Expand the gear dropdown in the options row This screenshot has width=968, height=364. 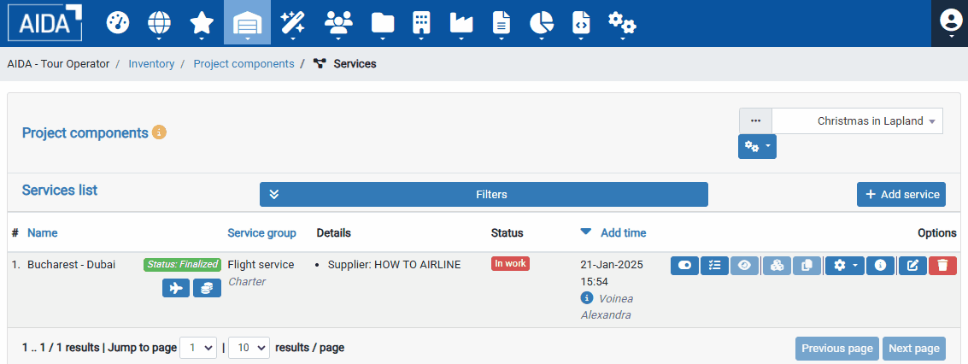pos(844,265)
